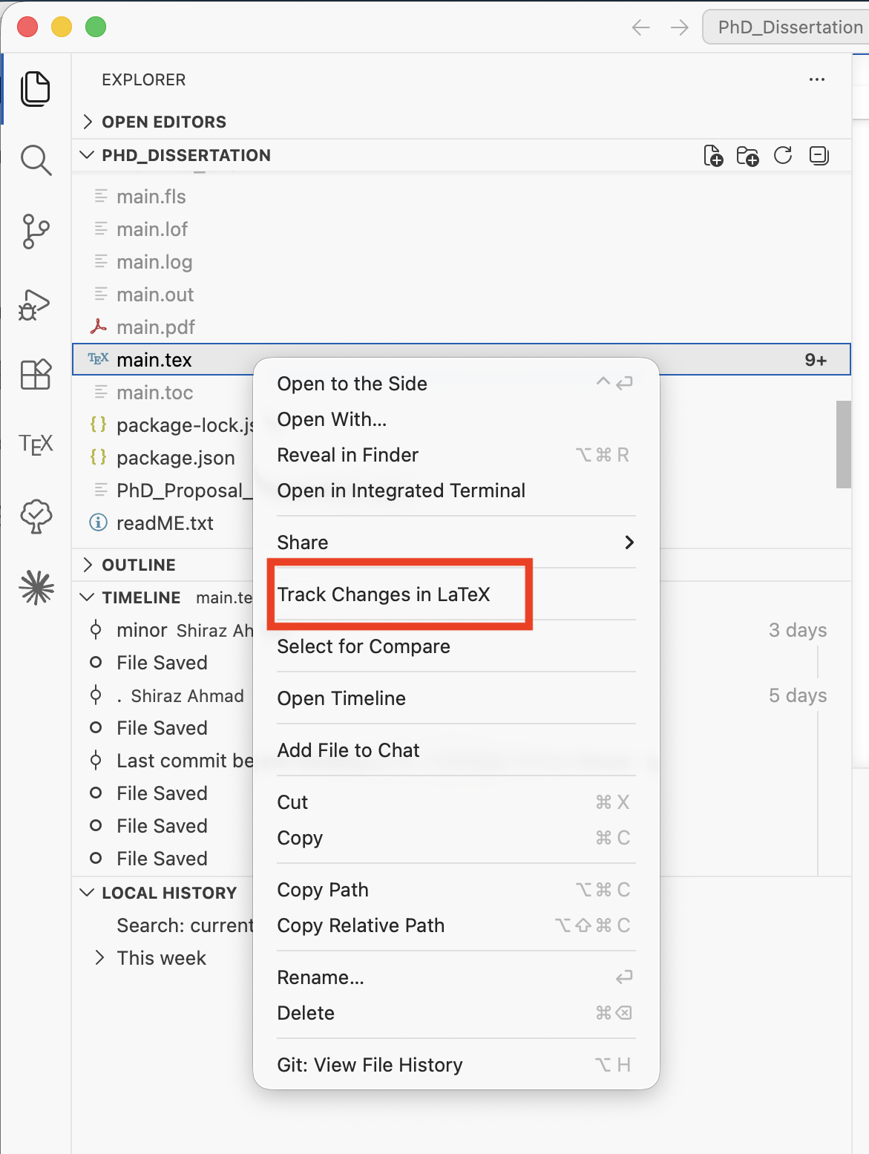The width and height of the screenshot is (869, 1154).
Task: Select Reveal in Finder
Action: coord(456,455)
